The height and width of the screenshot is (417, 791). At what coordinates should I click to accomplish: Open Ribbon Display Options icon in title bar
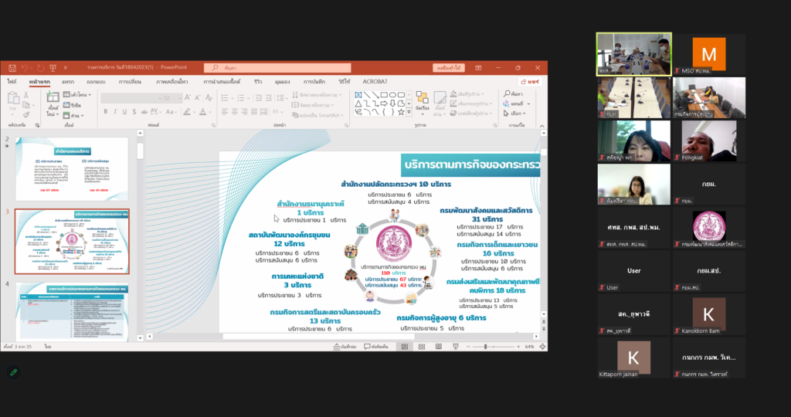(x=478, y=67)
